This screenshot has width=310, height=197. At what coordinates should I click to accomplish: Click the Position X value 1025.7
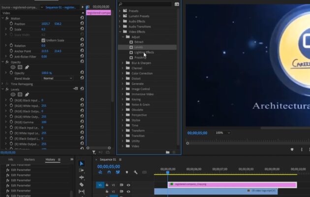tap(46, 24)
